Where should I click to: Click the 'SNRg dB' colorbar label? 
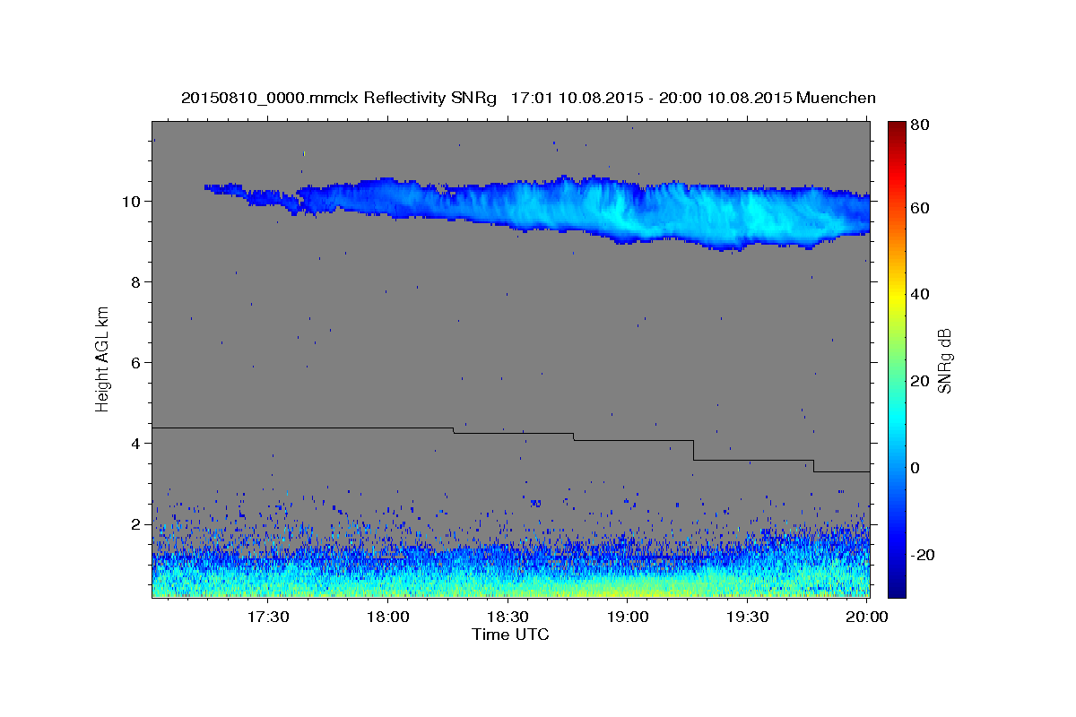click(x=943, y=360)
